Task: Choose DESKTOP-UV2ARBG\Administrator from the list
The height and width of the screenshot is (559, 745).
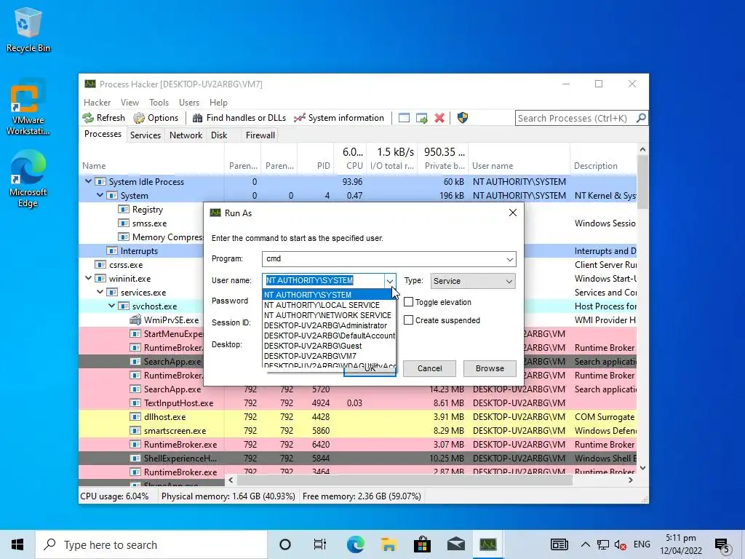Action: 329,325
